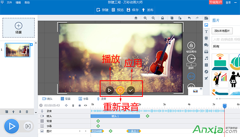The width and height of the screenshot is (240, 137).
Task: Select the 一直显示 clip on 图片 row
Action: (x=133, y=131)
